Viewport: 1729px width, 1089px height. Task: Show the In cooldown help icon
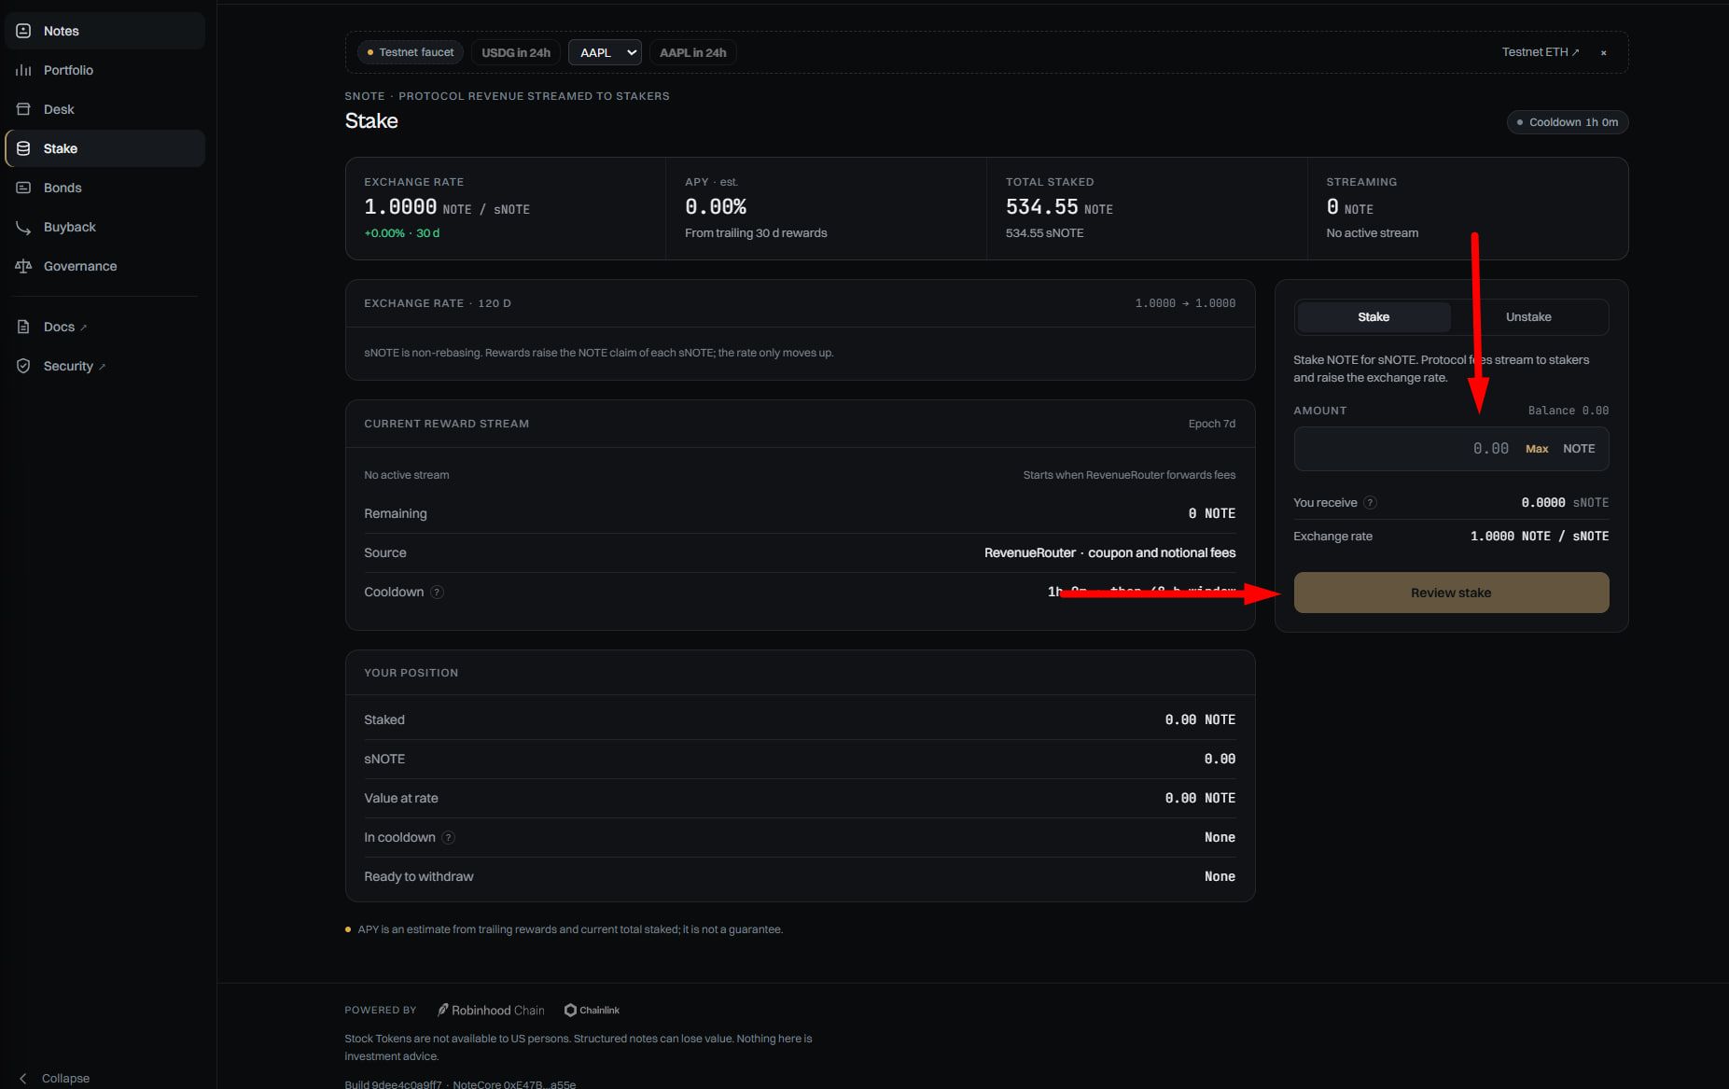[x=448, y=837]
